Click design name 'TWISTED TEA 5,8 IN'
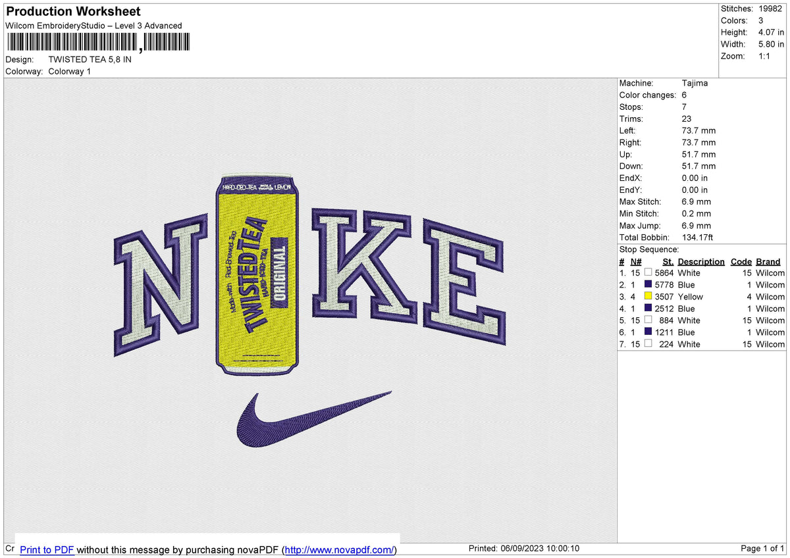This screenshot has width=790, height=558. (x=90, y=59)
